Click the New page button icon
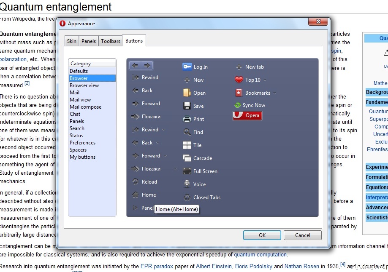The height and width of the screenshot is (272, 388). tap(187, 80)
